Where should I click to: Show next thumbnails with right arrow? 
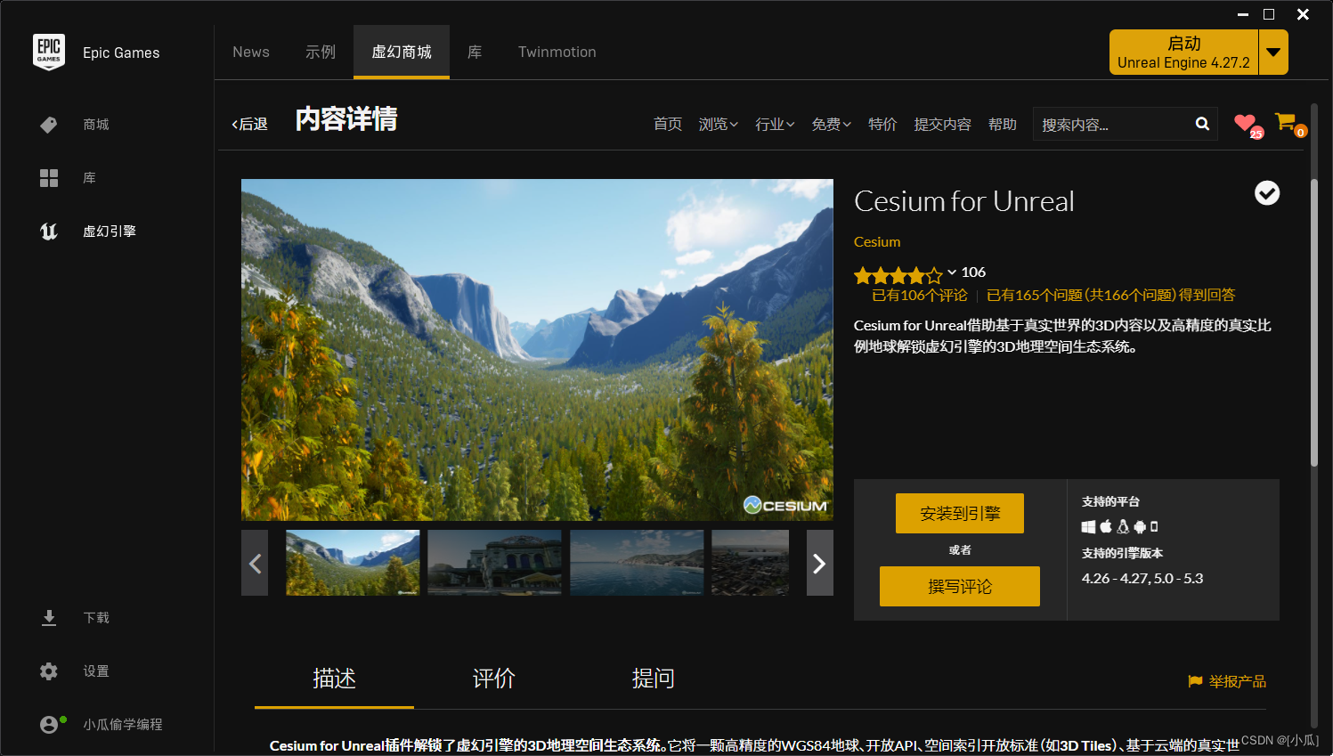(819, 563)
